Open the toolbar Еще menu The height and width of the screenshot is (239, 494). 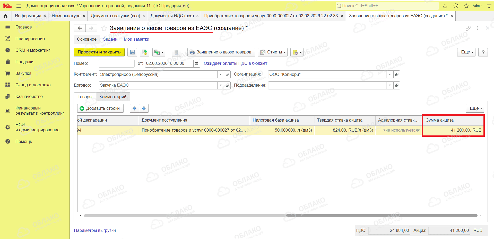466,52
